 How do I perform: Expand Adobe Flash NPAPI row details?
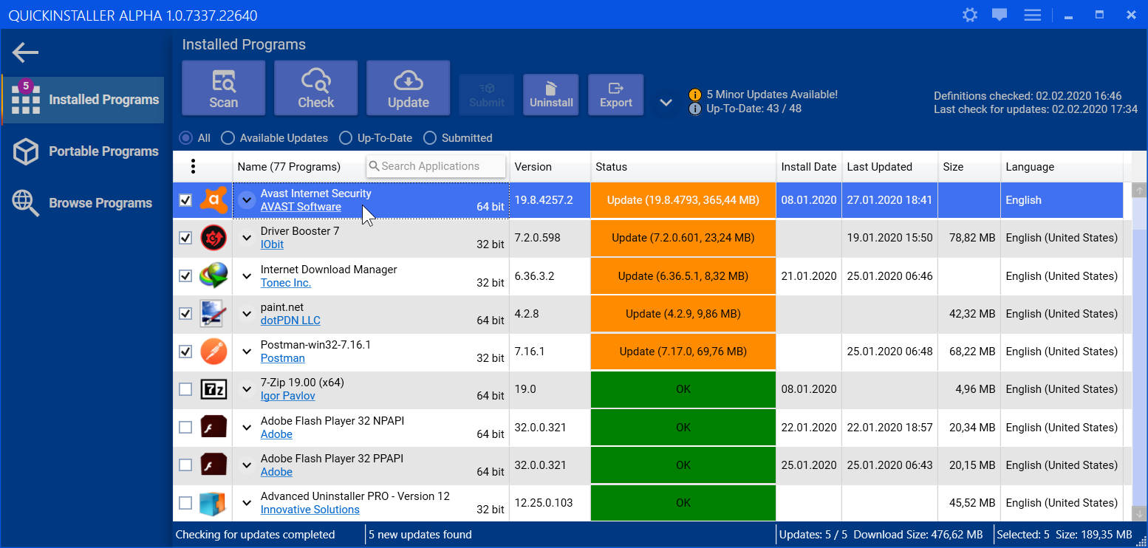[247, 428]
